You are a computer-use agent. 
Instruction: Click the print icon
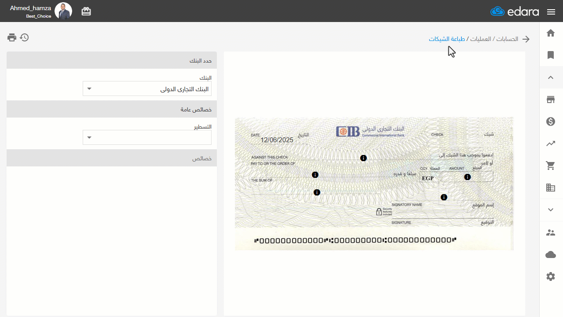pyautogui.click(x=12, y=37)
